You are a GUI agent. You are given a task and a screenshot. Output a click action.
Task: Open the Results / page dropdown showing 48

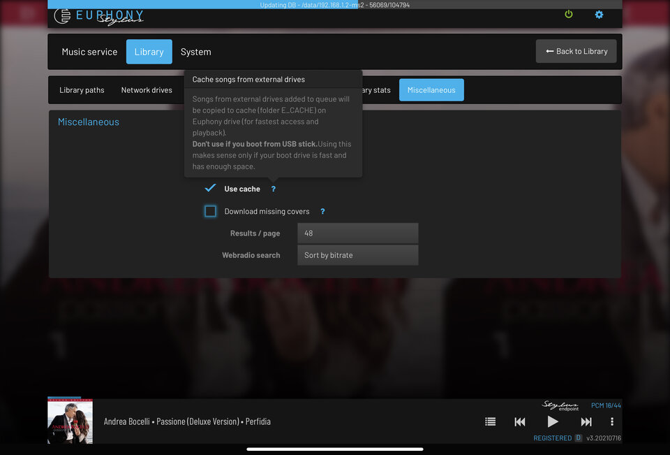tap(357, 233)
